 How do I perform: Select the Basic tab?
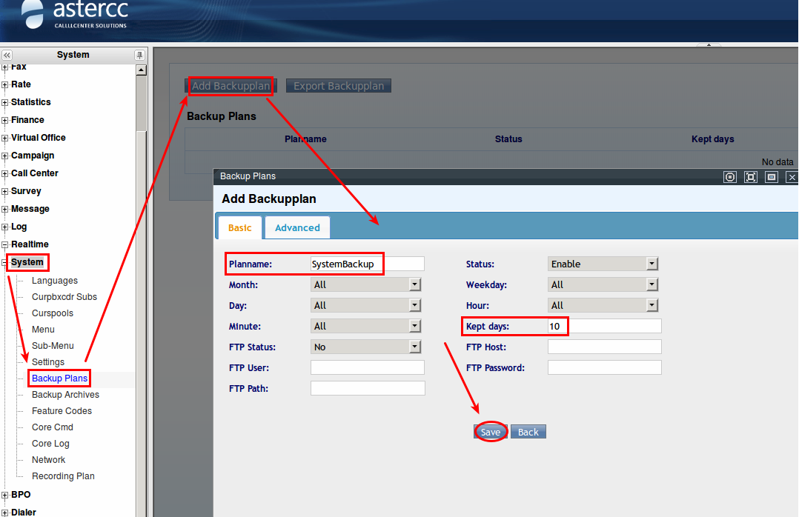click(239, 227)
